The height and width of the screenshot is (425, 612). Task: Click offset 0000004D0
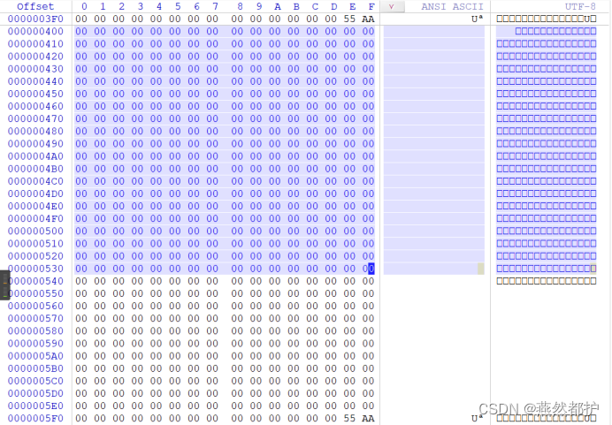click(35, 194)
